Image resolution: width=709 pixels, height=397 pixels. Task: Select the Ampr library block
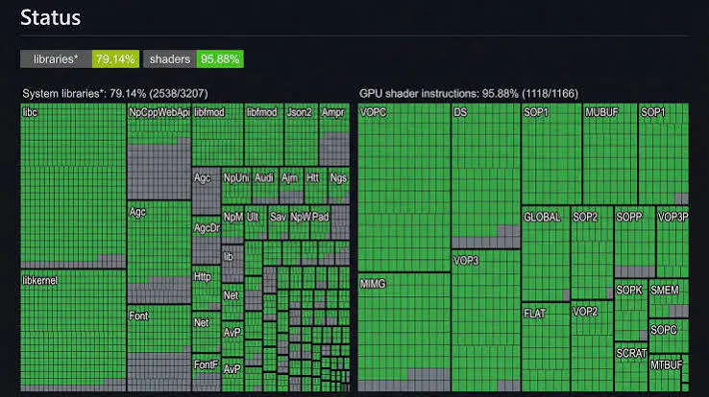point(334,134)
